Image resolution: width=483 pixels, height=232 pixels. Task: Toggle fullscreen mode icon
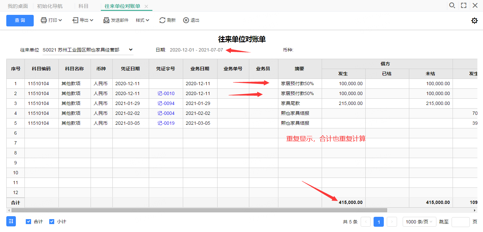click(463, 6)
